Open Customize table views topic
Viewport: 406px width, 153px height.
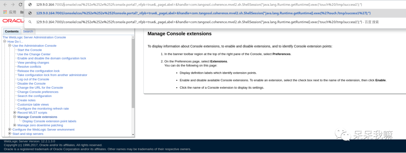[33, 105]
